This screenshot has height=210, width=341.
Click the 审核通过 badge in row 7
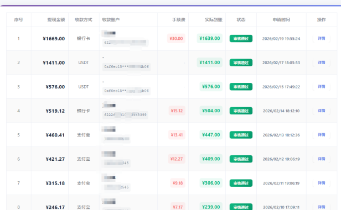(x=241, y=183)
